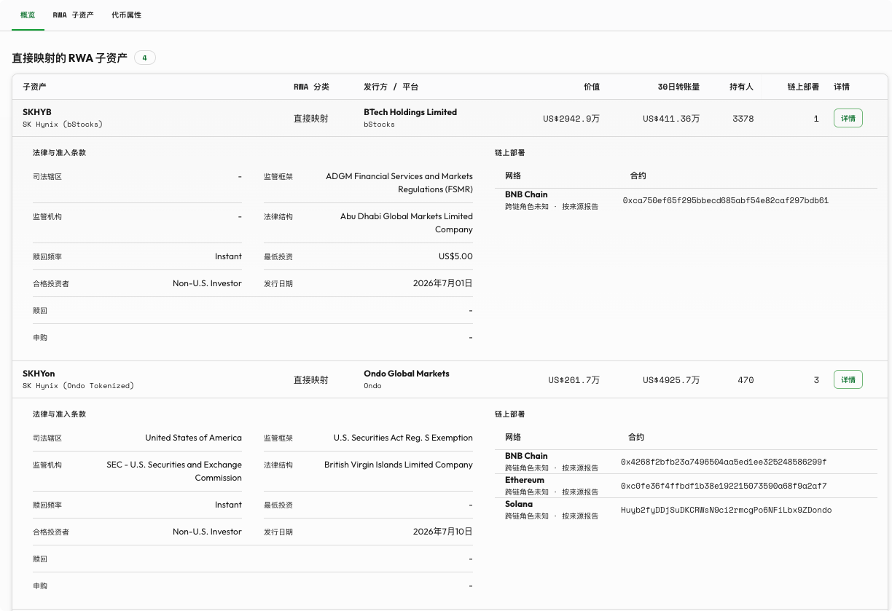
Task: Click the 持有人 column header
Action: click(x=741, y=87)
